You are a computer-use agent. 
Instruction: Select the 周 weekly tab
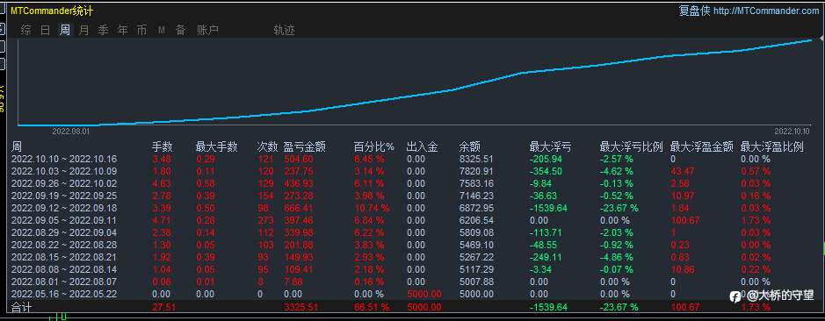point(65,30)
